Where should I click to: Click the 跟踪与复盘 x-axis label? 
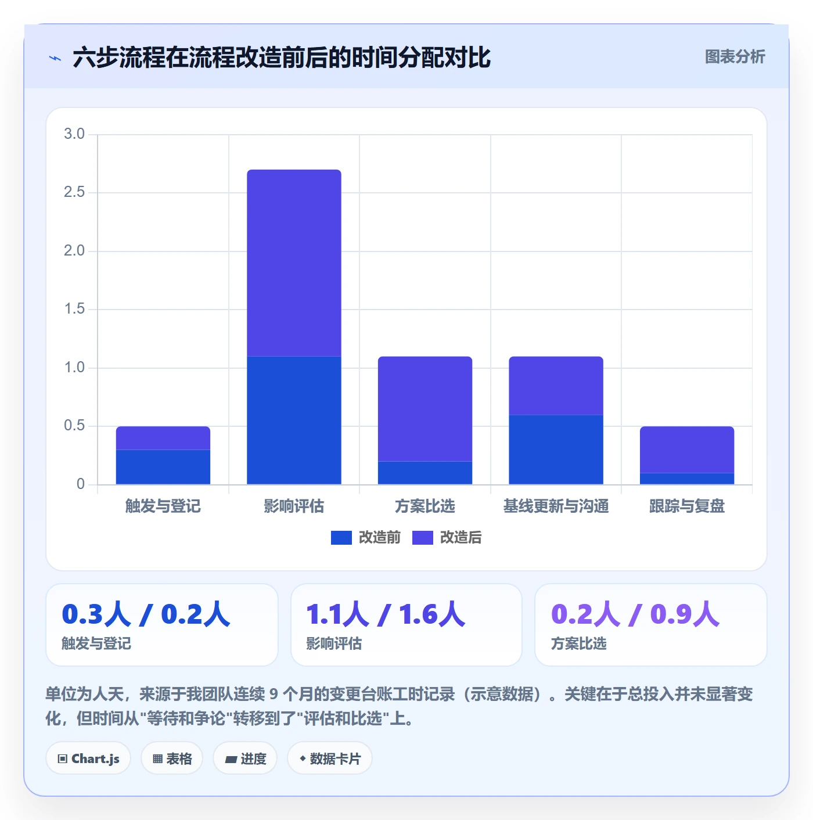click(687, 506)
